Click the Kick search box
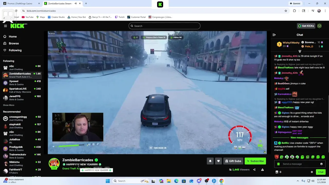Image resolution: width=329 pixels, height=185 pixels. pyautogui.click(x=164, y=26)
